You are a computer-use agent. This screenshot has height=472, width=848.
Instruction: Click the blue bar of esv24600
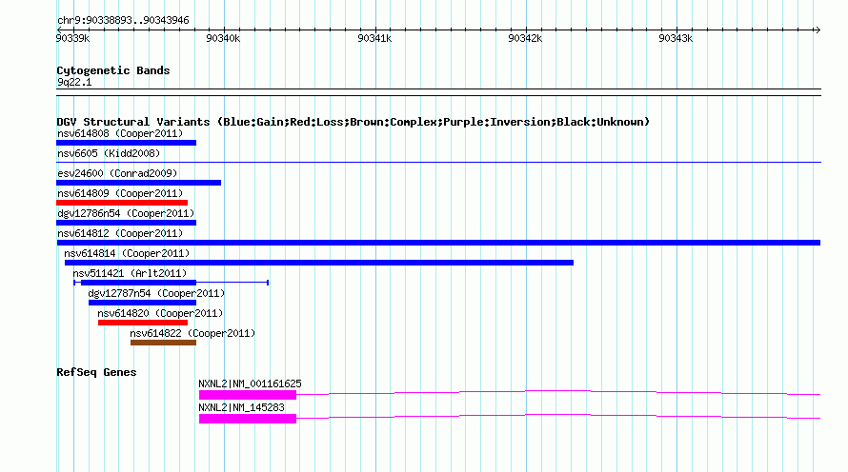coord(138,183)
